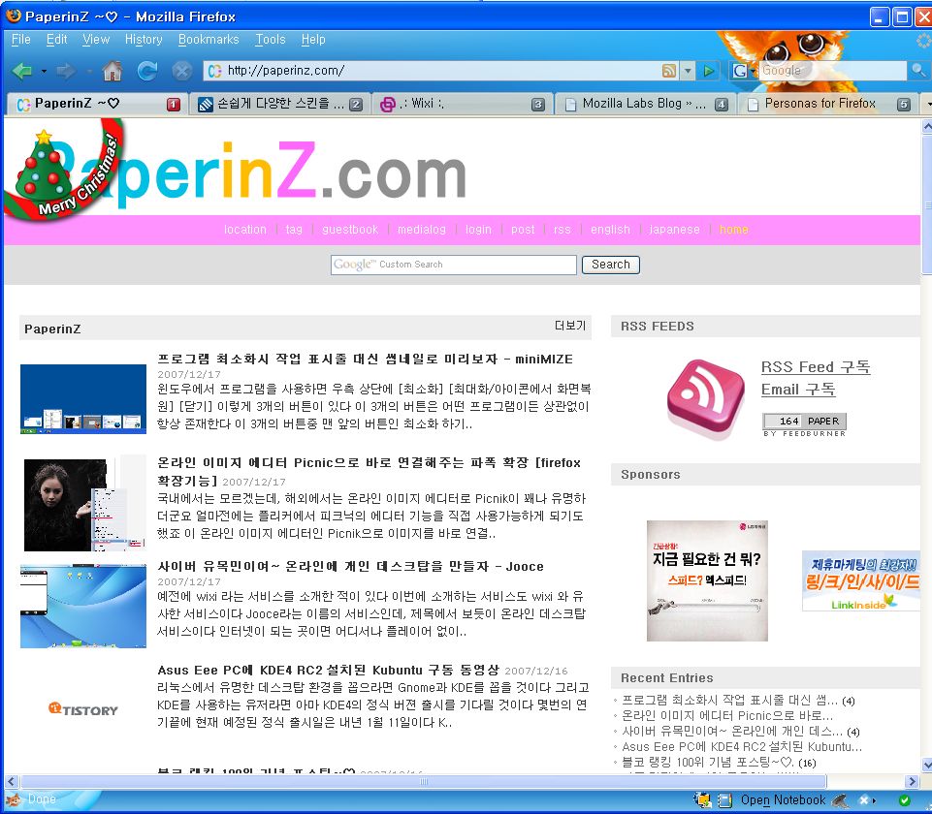Click the green checkmark status bar icon
This screenshot has width=932, height=814.
904,800
